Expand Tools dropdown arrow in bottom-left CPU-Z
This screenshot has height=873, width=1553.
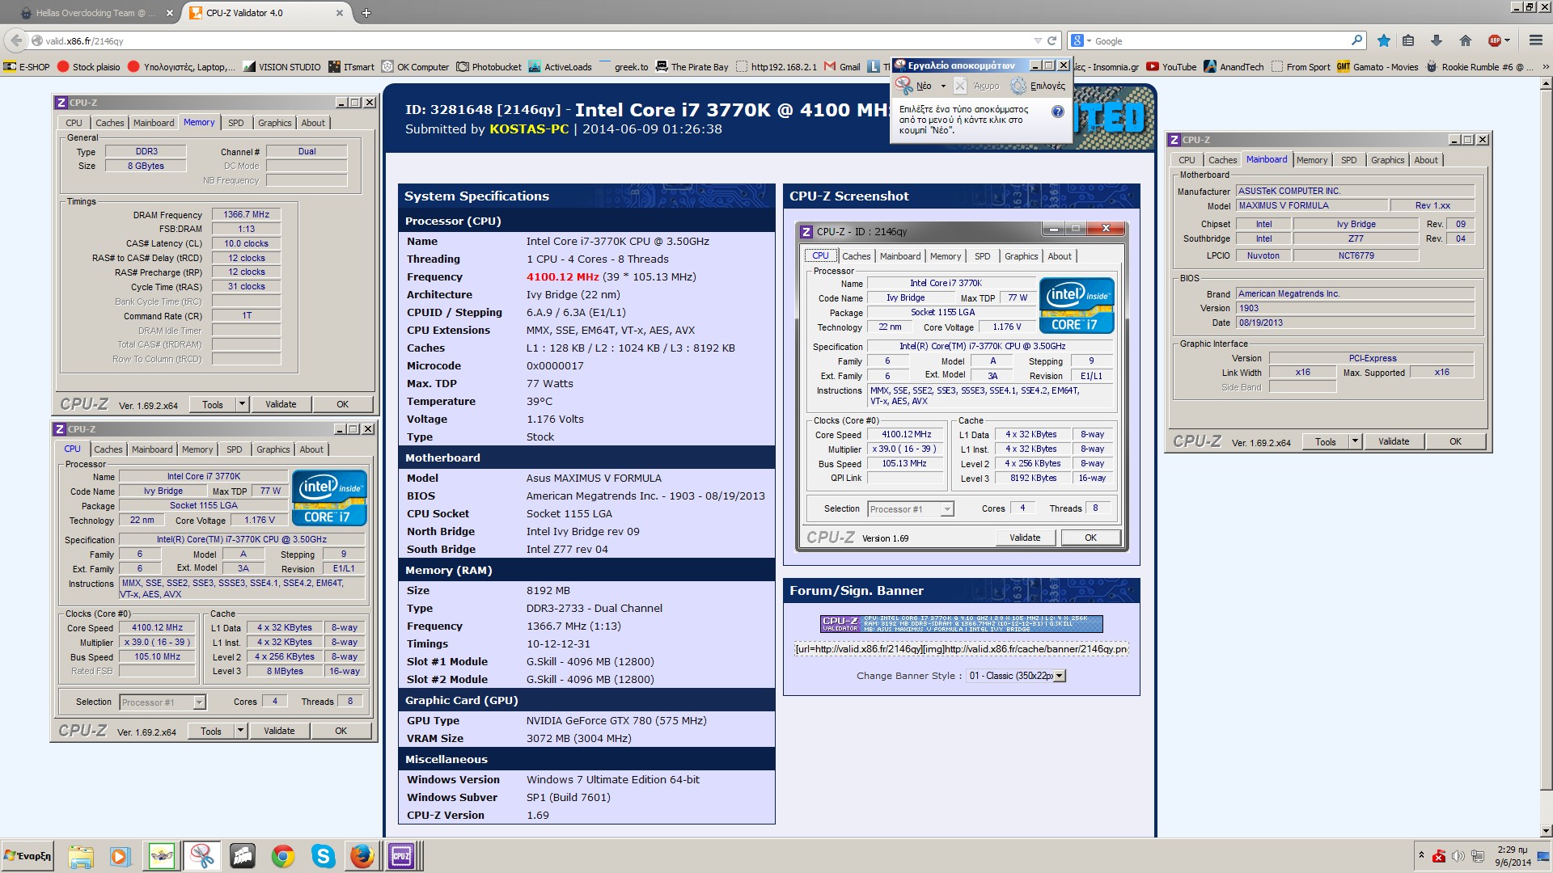coord(239,731)
